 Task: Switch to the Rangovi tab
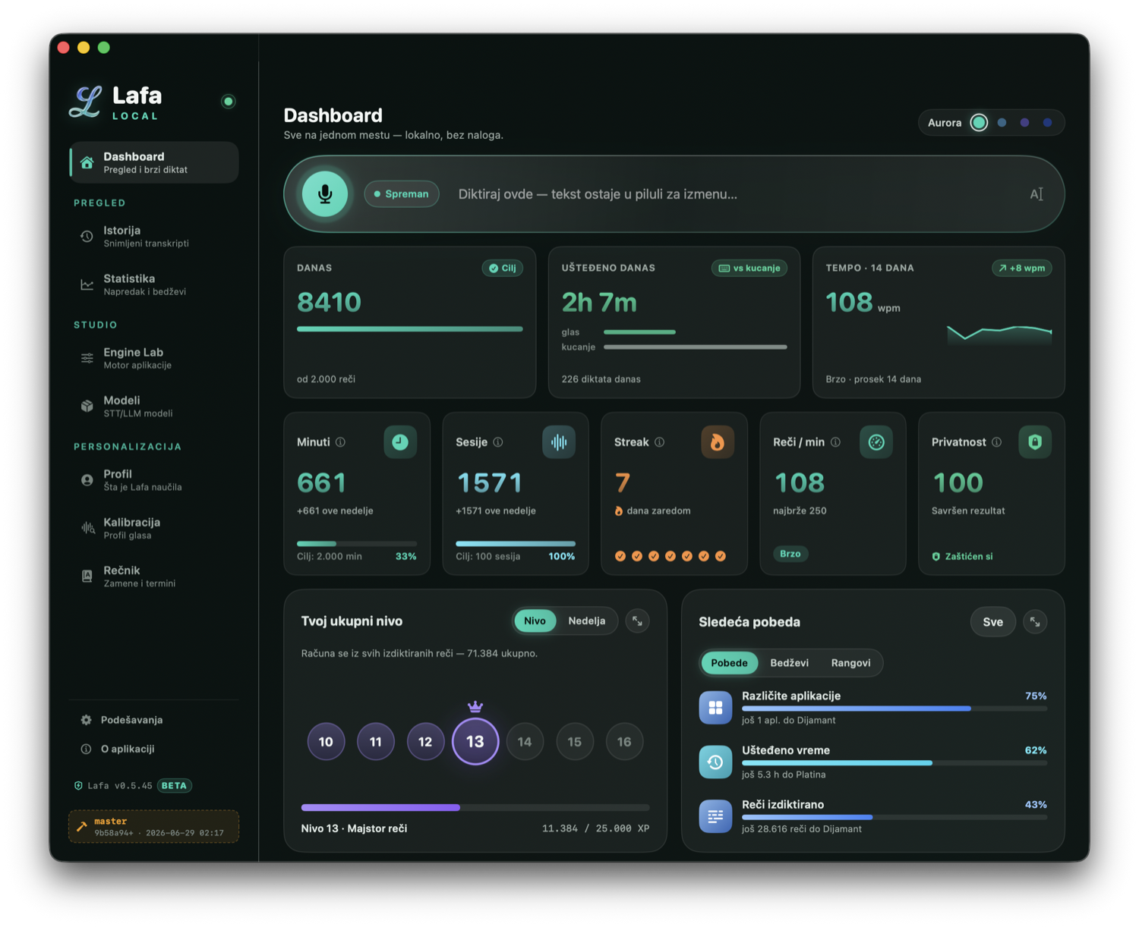pyautogui.click(x=850, y=663)
